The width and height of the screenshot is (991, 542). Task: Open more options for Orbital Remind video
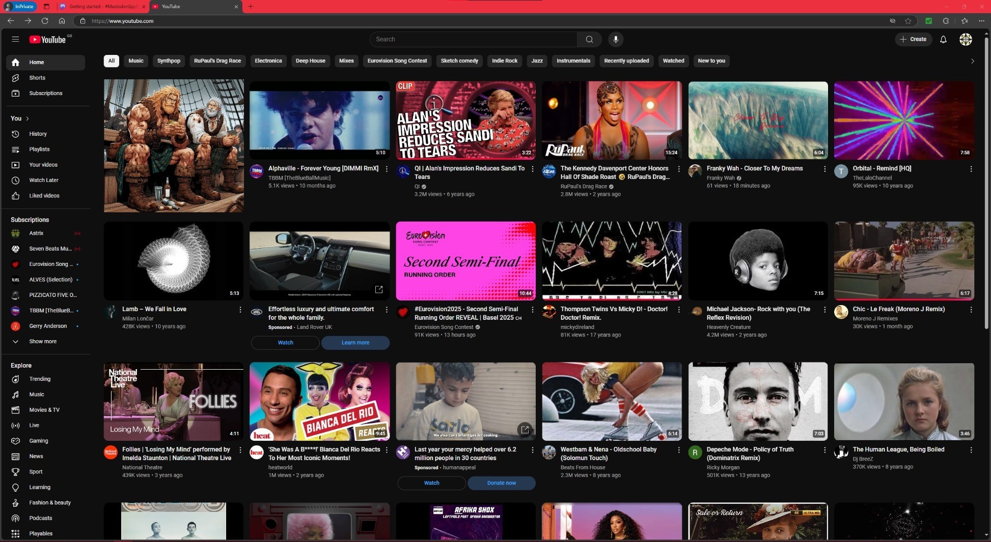971,169
